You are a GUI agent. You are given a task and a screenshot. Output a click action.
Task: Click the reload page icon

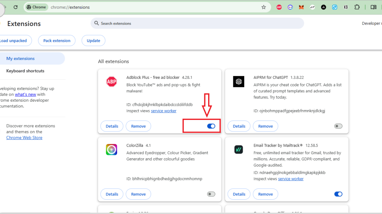click(x=15, y=7)
